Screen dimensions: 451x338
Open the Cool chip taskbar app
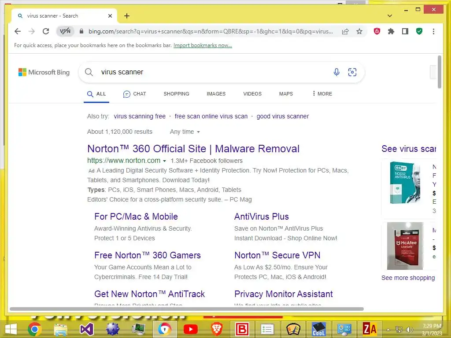(x=318, y=329)
